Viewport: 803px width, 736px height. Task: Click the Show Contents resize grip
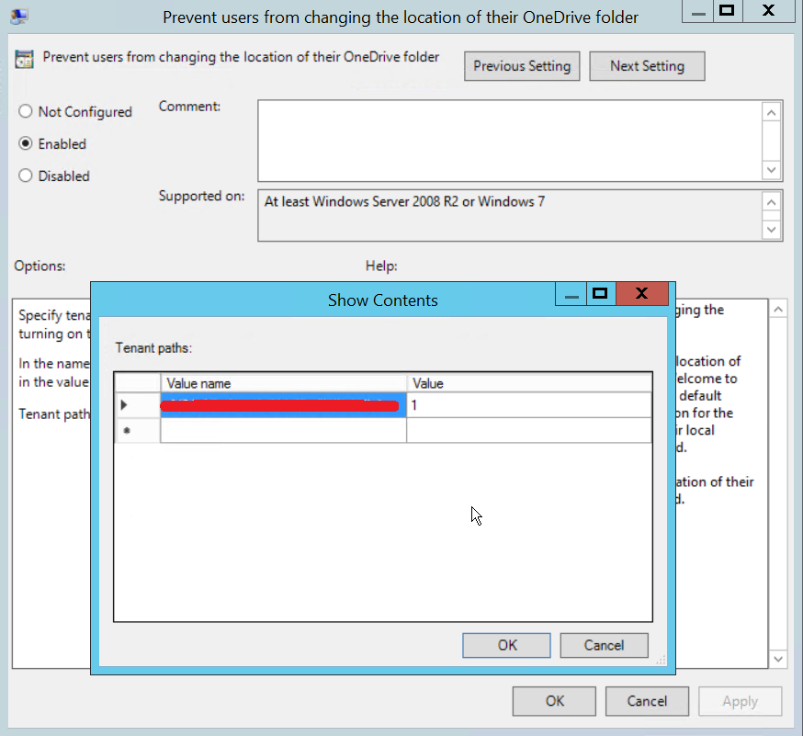coord(662,660)
